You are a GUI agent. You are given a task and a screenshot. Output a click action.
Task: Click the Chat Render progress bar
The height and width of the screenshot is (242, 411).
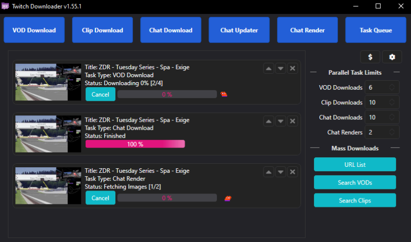[x=167, y=198]
